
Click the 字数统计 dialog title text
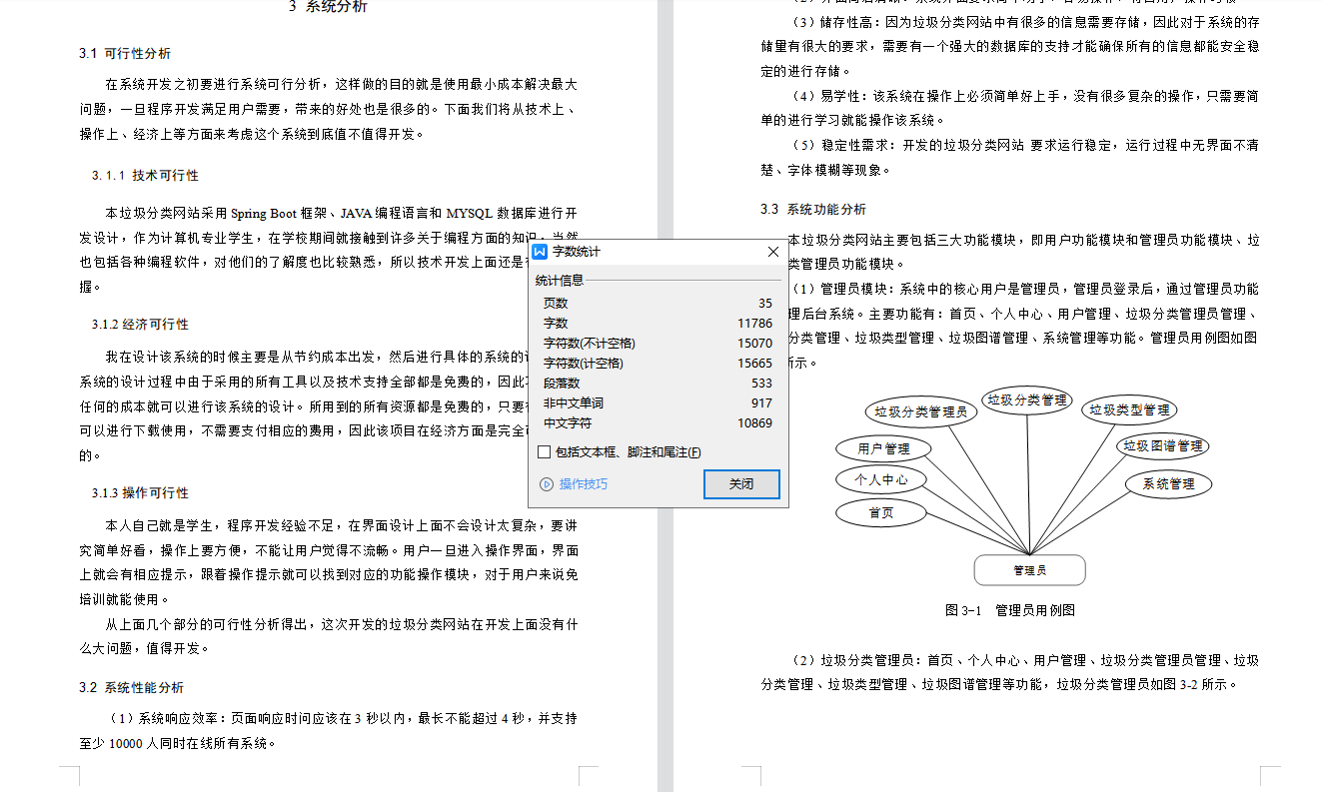577,252
